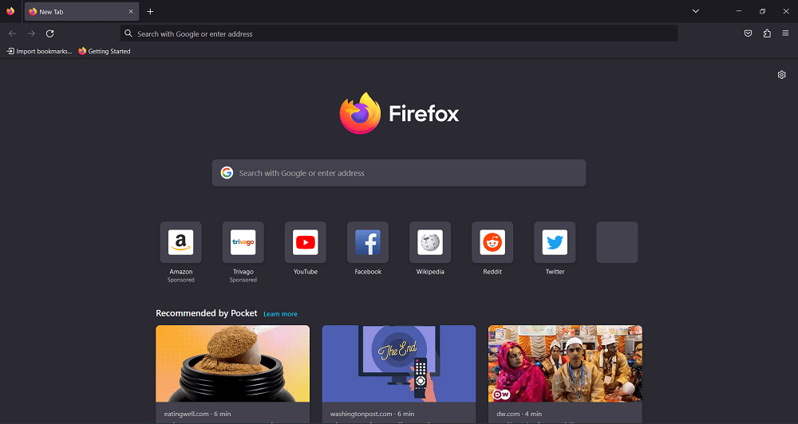798x424 pixels.
Task: Open the eatingwell.com article thumbnail
Action: [x=232, y=363]
